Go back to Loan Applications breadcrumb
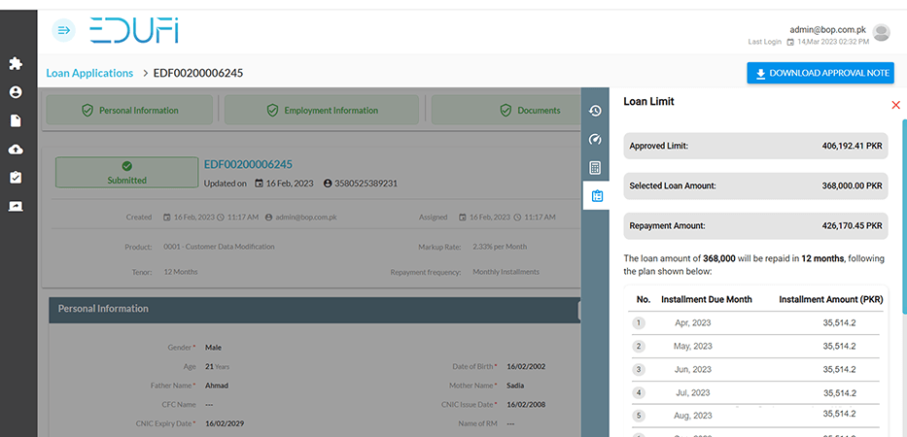 point(89,73)
